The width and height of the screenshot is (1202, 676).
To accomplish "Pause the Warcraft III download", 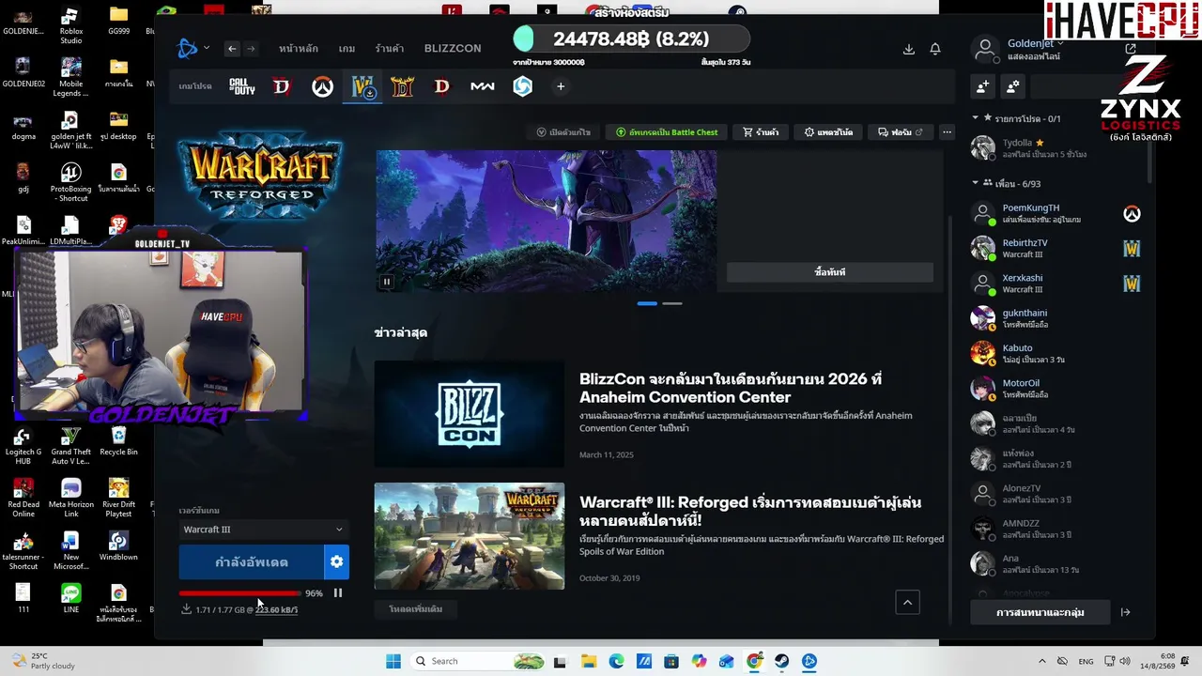I will (338, 593).
